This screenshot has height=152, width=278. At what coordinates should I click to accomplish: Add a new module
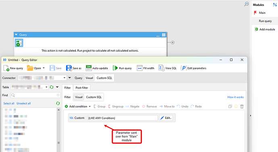tap(265, 29)
